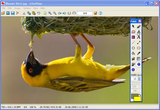160x110 pixels.
Task: Select the text A tool
Action: pos(139,37)
